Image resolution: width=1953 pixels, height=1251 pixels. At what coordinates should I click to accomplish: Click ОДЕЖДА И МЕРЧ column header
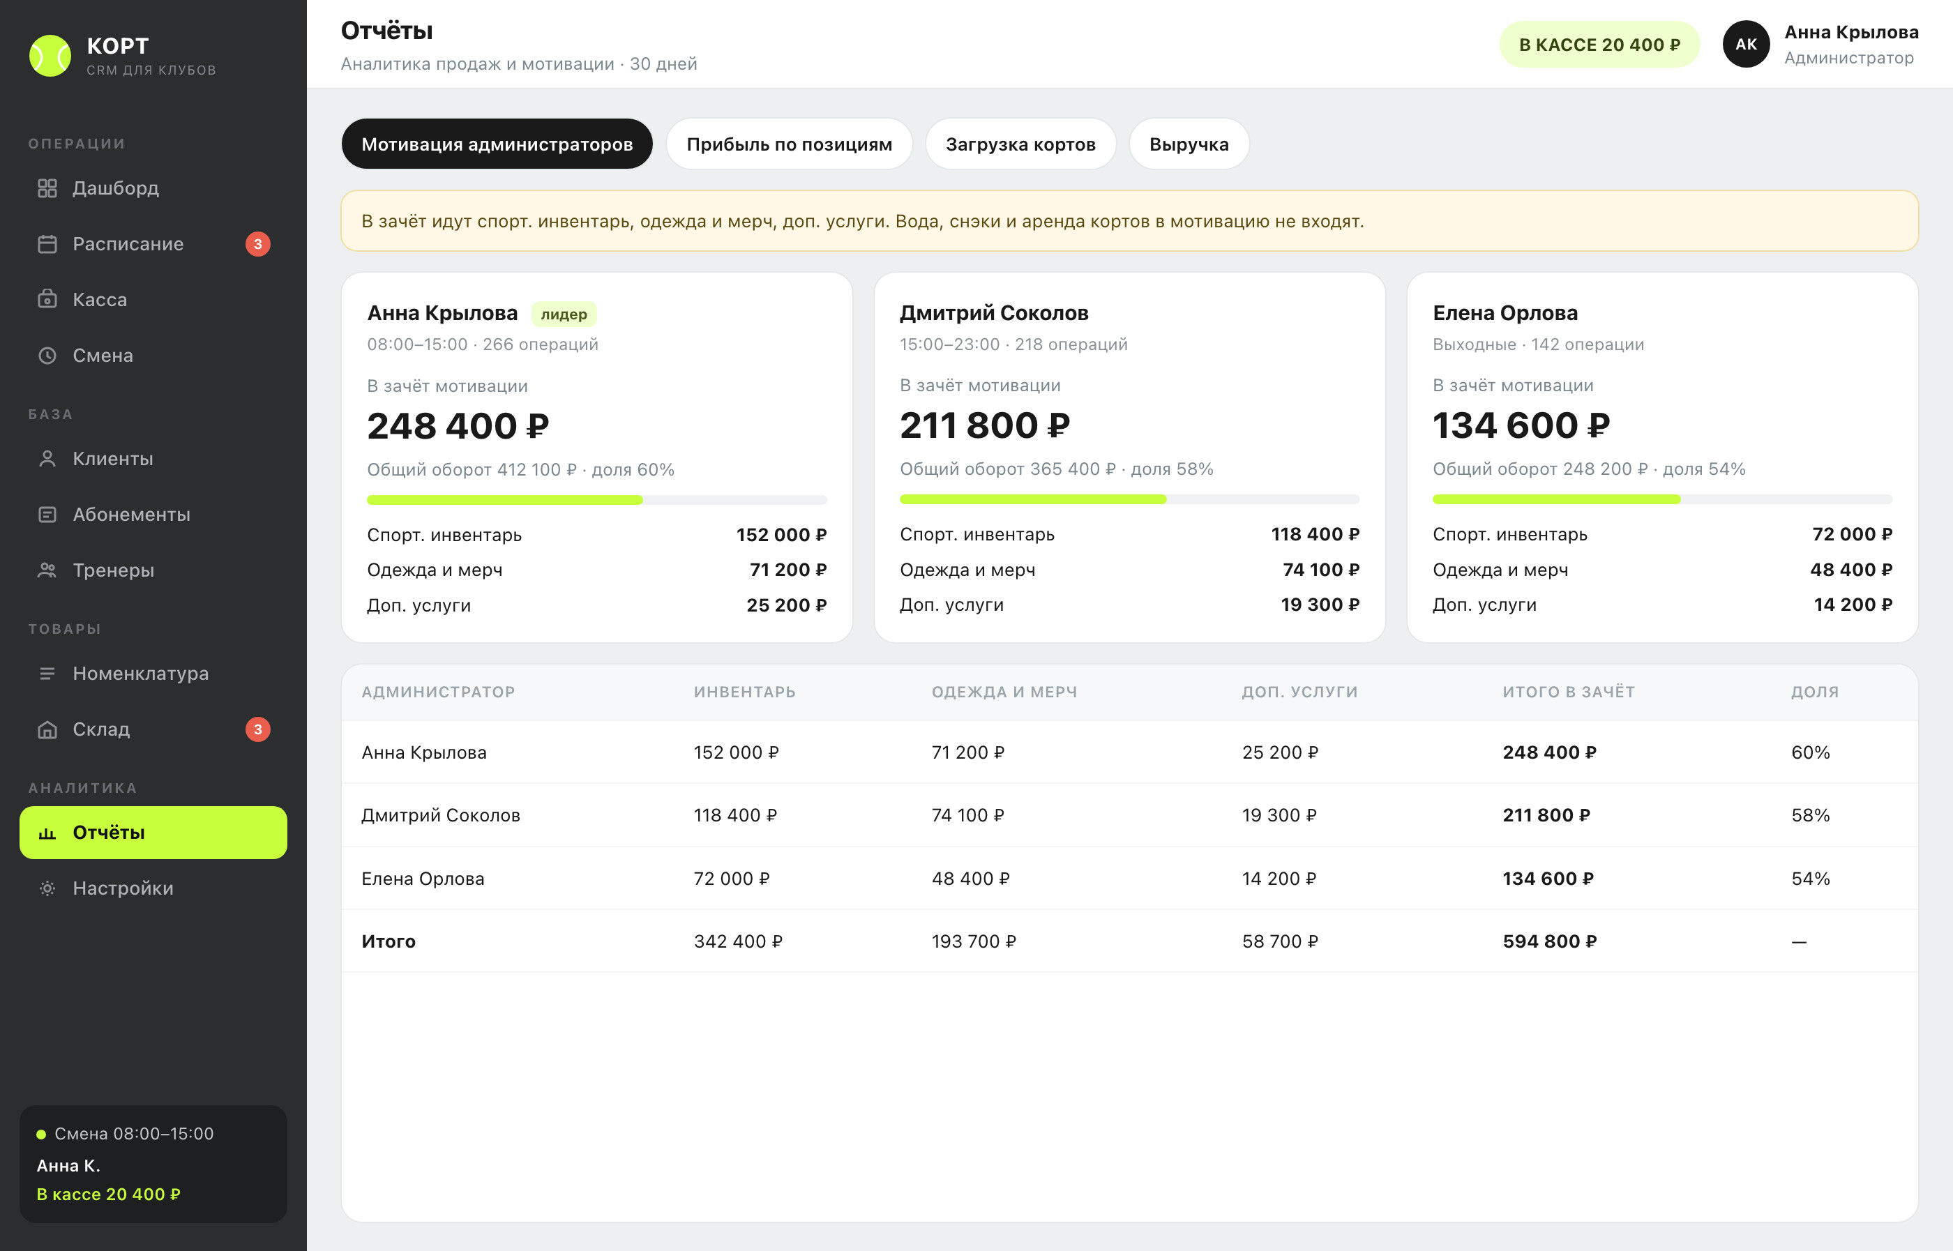click(x=1004, y=692)
